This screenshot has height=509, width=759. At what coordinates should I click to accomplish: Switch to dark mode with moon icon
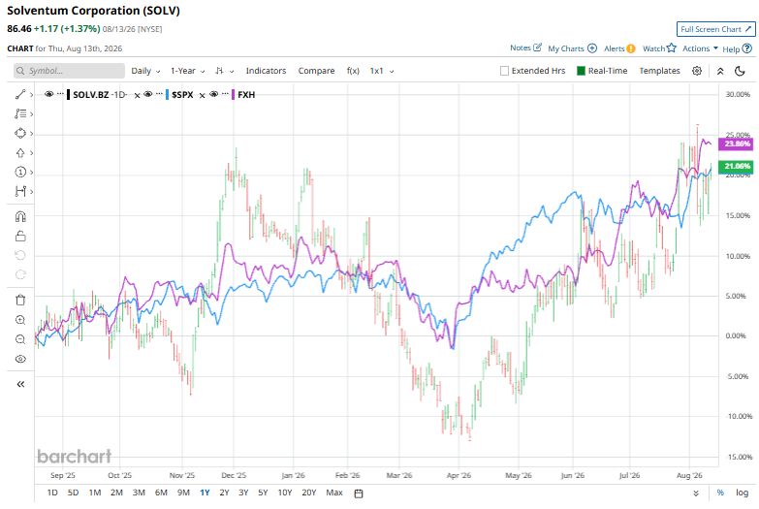click(x=740, y=71)
